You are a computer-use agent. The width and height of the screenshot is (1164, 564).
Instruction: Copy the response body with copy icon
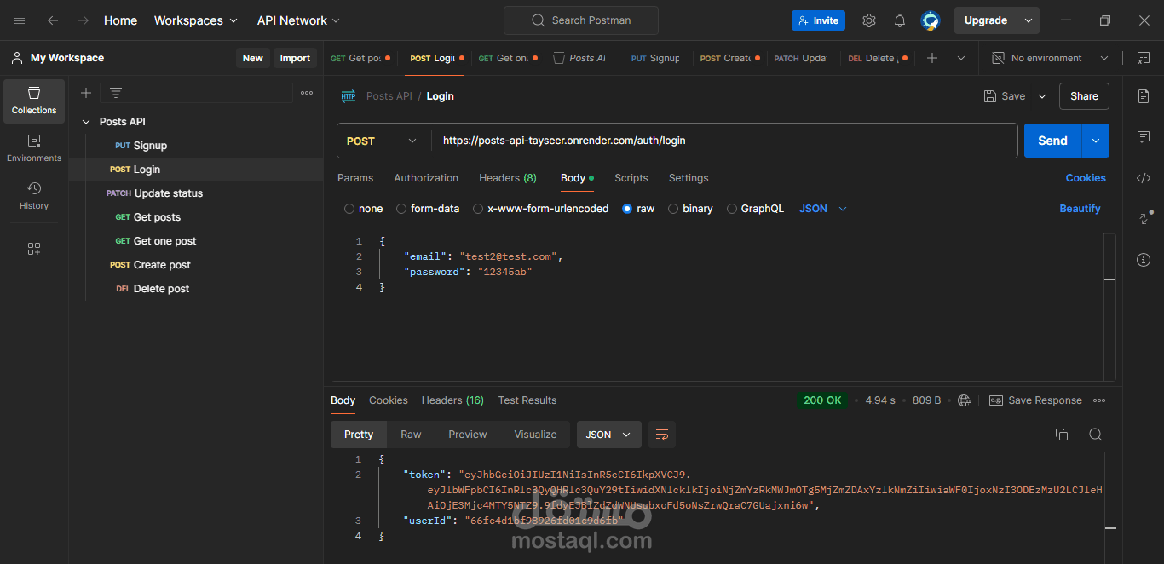click(x=1062, y=435)
